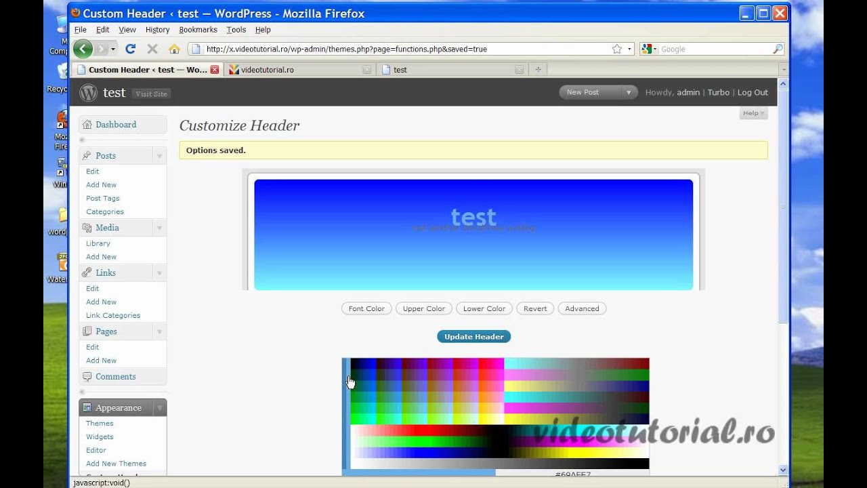Open the Bookmarks menu
This screenshot has width=867, height=488.
pyautogui.click(x=198, y=30)
